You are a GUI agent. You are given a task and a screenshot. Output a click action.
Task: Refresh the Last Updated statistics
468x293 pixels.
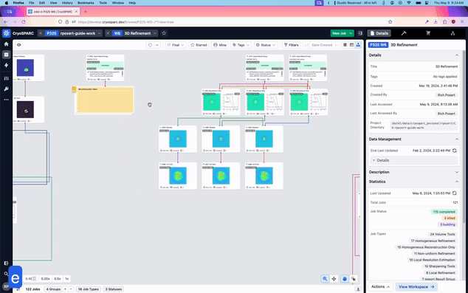pyautogui.click(x=454, y=193)
